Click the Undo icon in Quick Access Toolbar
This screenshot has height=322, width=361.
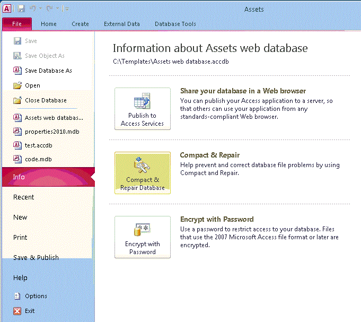click(33, 8)
